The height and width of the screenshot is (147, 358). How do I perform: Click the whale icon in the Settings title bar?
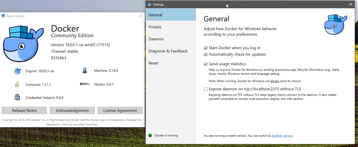[x=150, y=4]
